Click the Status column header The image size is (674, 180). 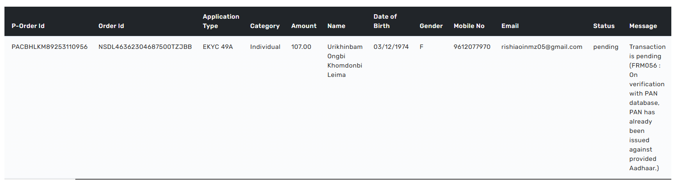tap(604, 26)
